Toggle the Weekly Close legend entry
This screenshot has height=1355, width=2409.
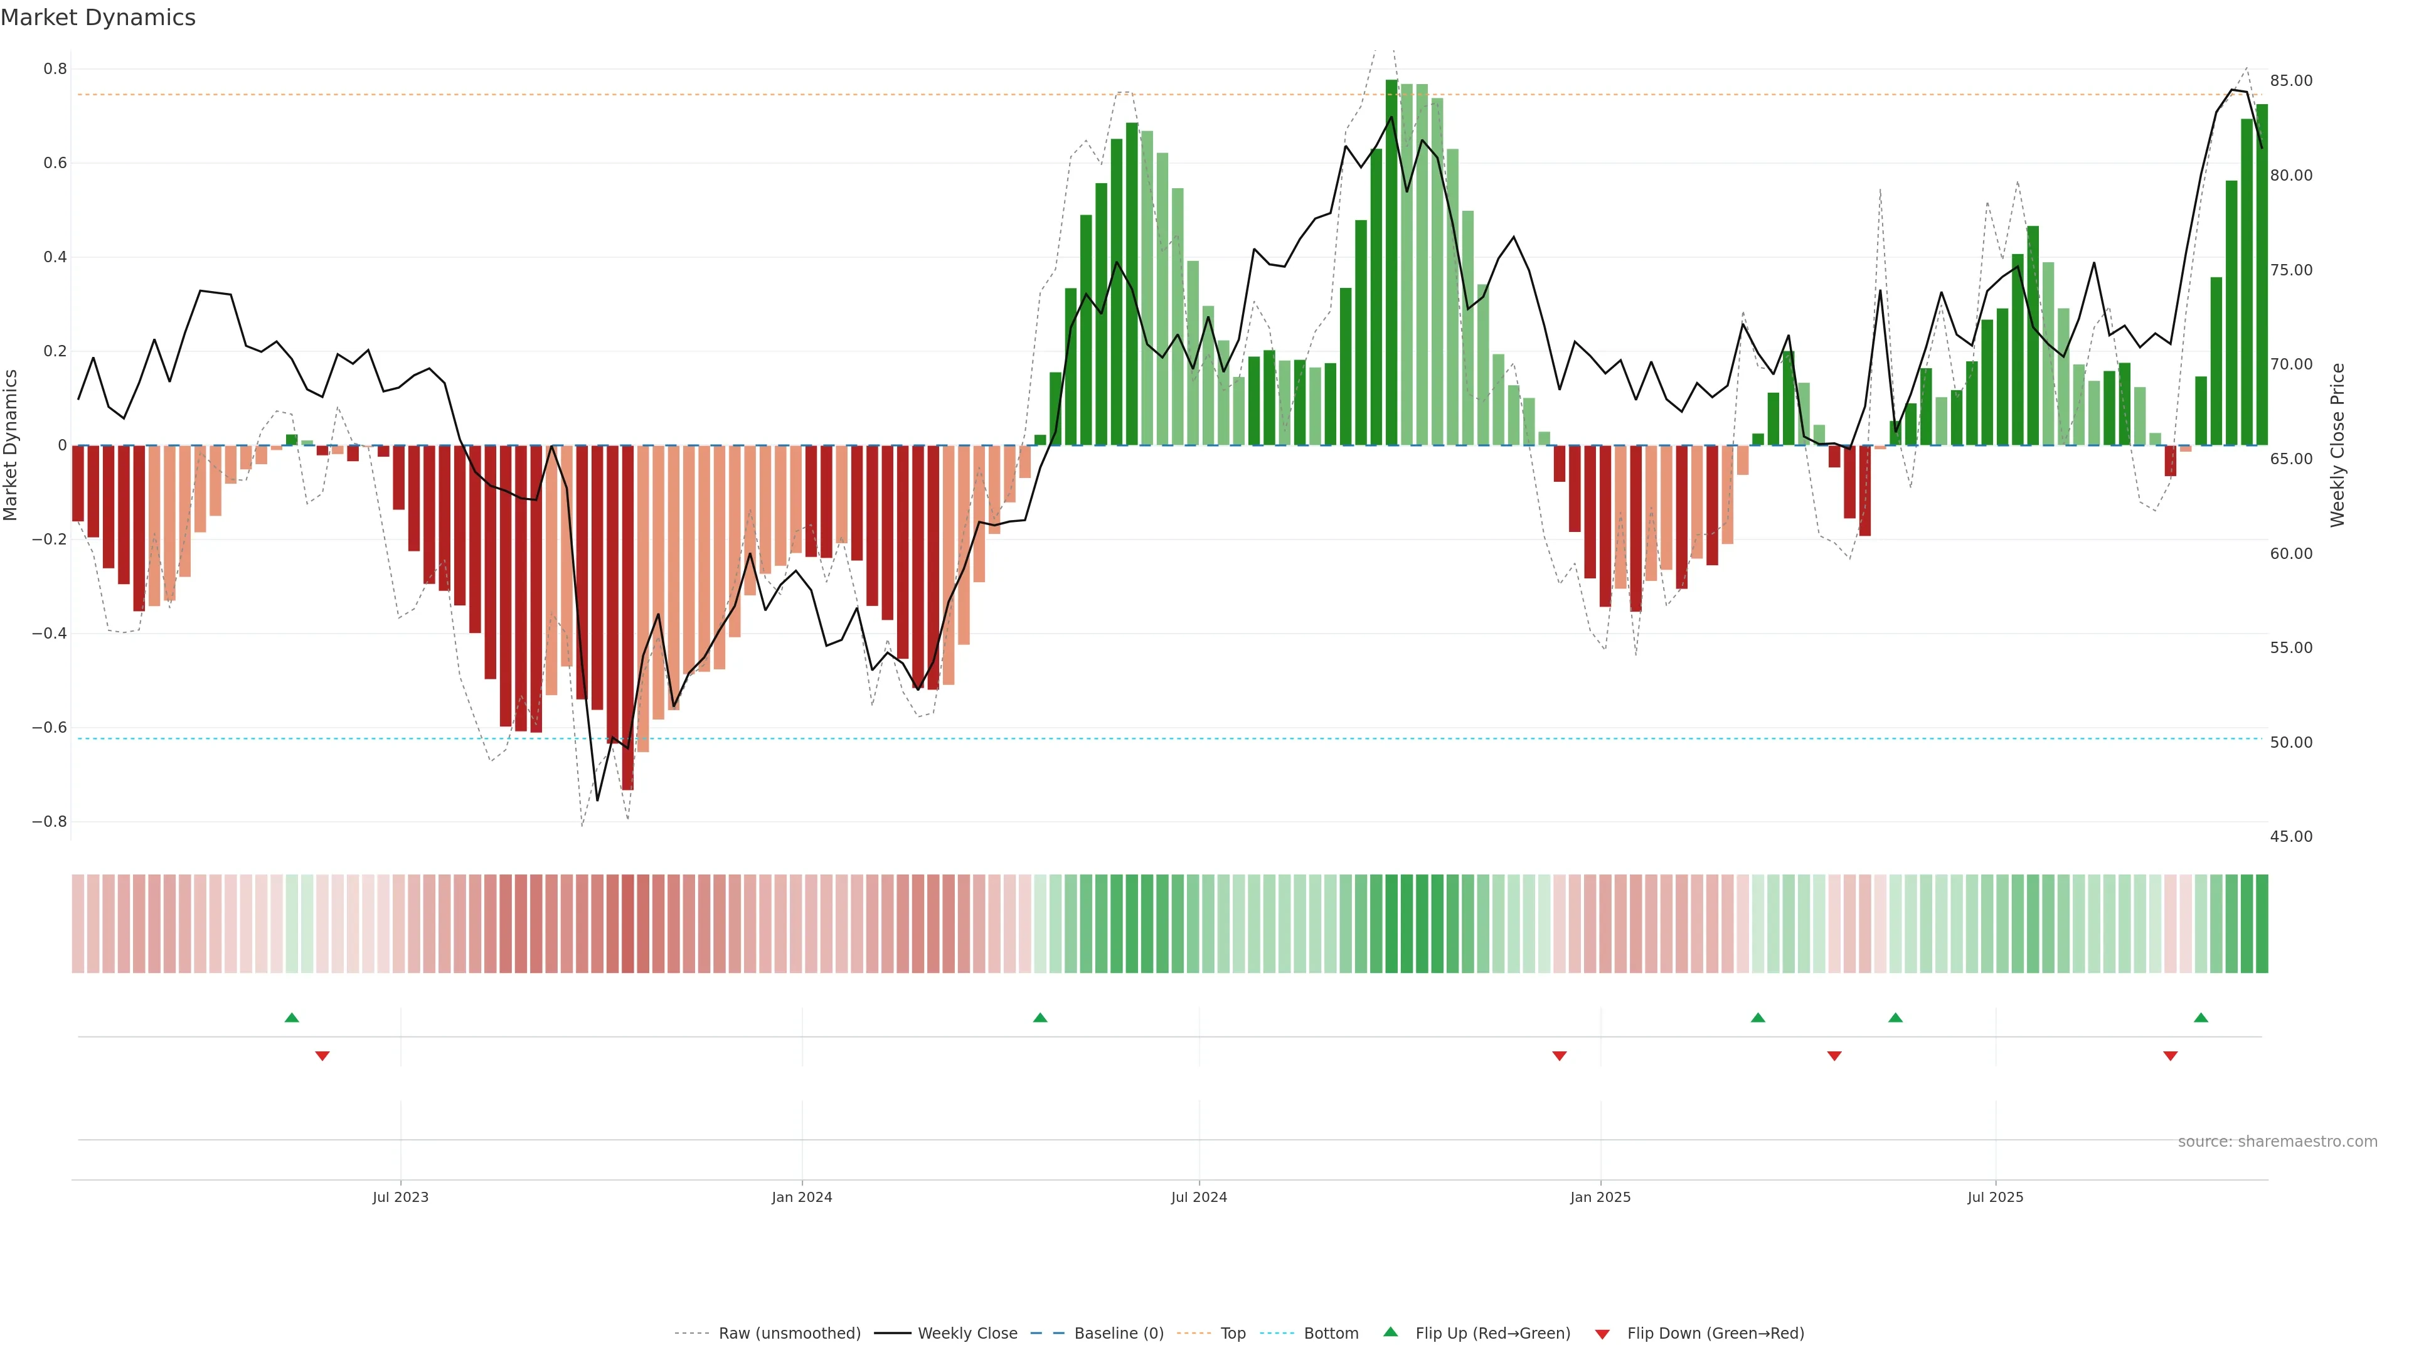(967, 1334)
